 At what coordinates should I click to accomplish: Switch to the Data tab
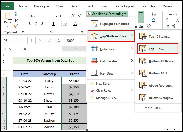(74, 6)
